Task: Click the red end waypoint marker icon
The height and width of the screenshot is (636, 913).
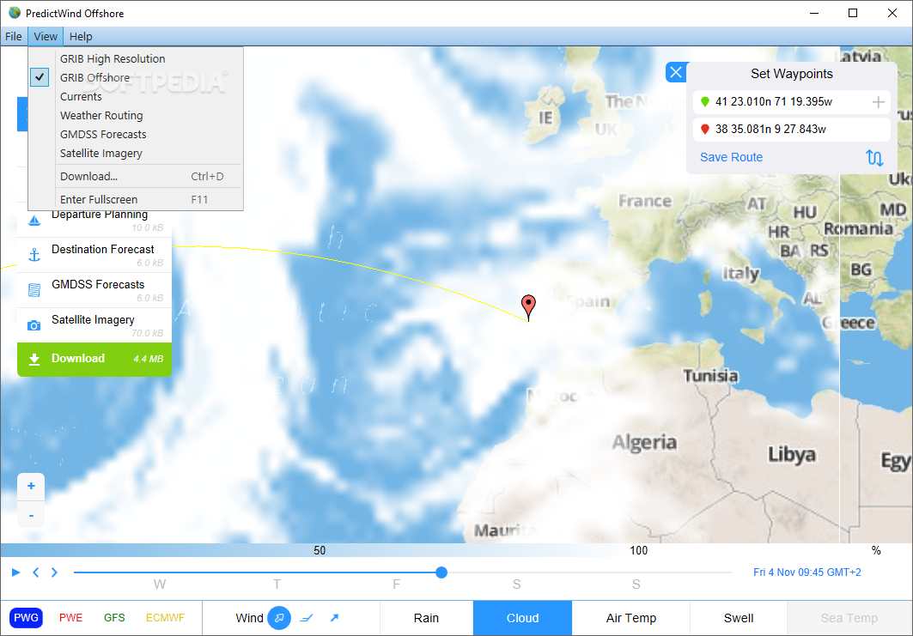Action: tap(705, 130)
